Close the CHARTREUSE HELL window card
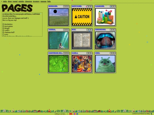The width and height of the screenshot is (154, 115). click(x=68, y=53)
